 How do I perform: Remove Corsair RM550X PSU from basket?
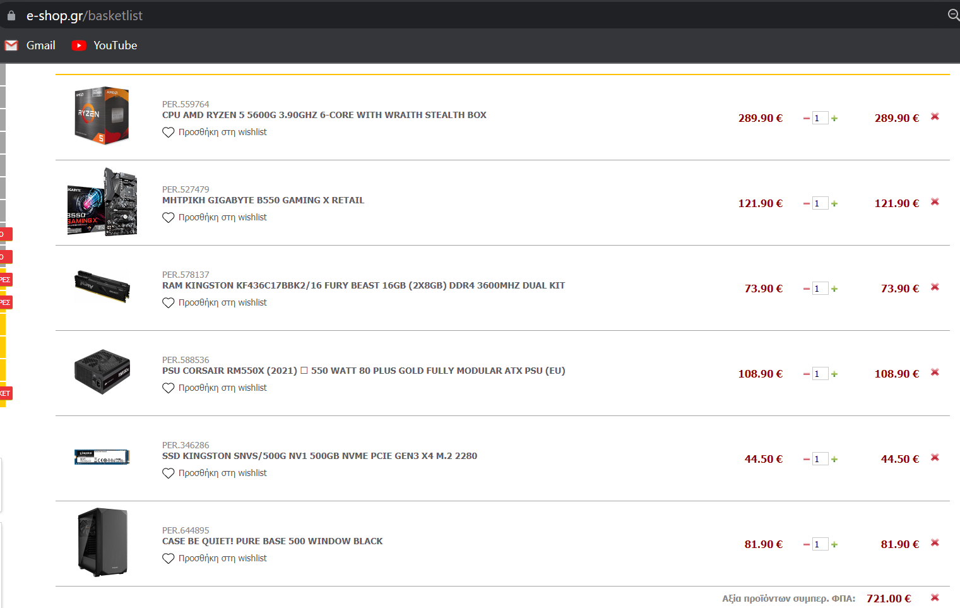tap(935, 373)
